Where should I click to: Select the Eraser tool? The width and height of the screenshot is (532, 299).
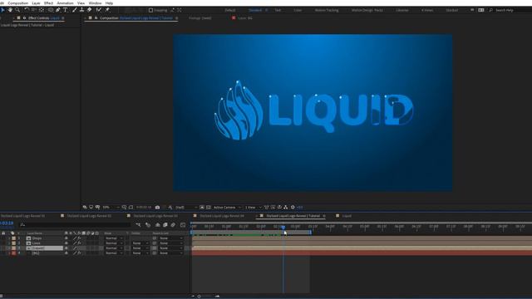coord(89,10)
